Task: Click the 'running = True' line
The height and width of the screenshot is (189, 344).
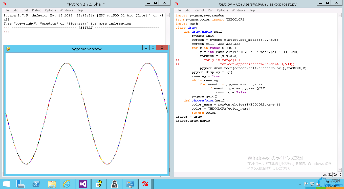Action: pos(206,76)
